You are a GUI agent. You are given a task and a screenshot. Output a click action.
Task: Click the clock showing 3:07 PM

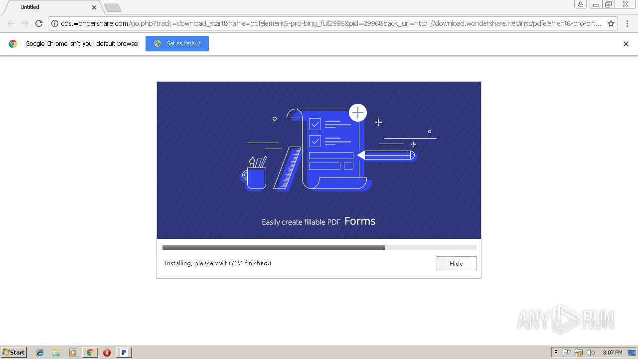[612, 353]
